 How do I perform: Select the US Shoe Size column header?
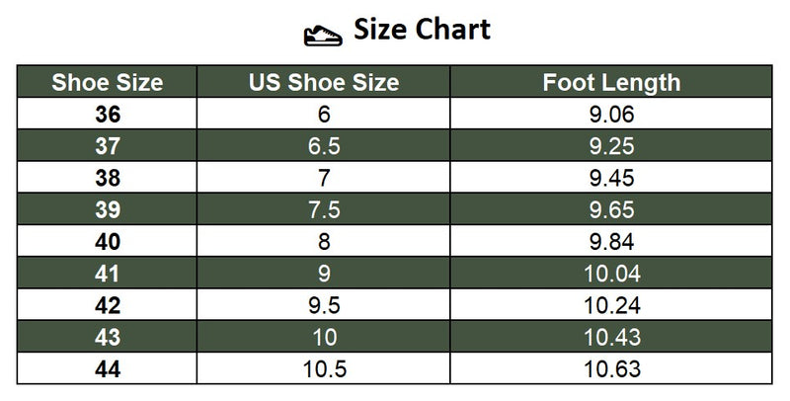[x=325, y=82]
